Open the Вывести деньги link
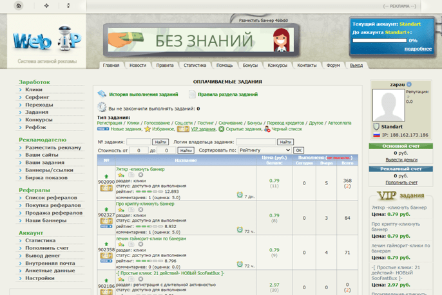This screenshot has height=295, width=442. [401, 160]
